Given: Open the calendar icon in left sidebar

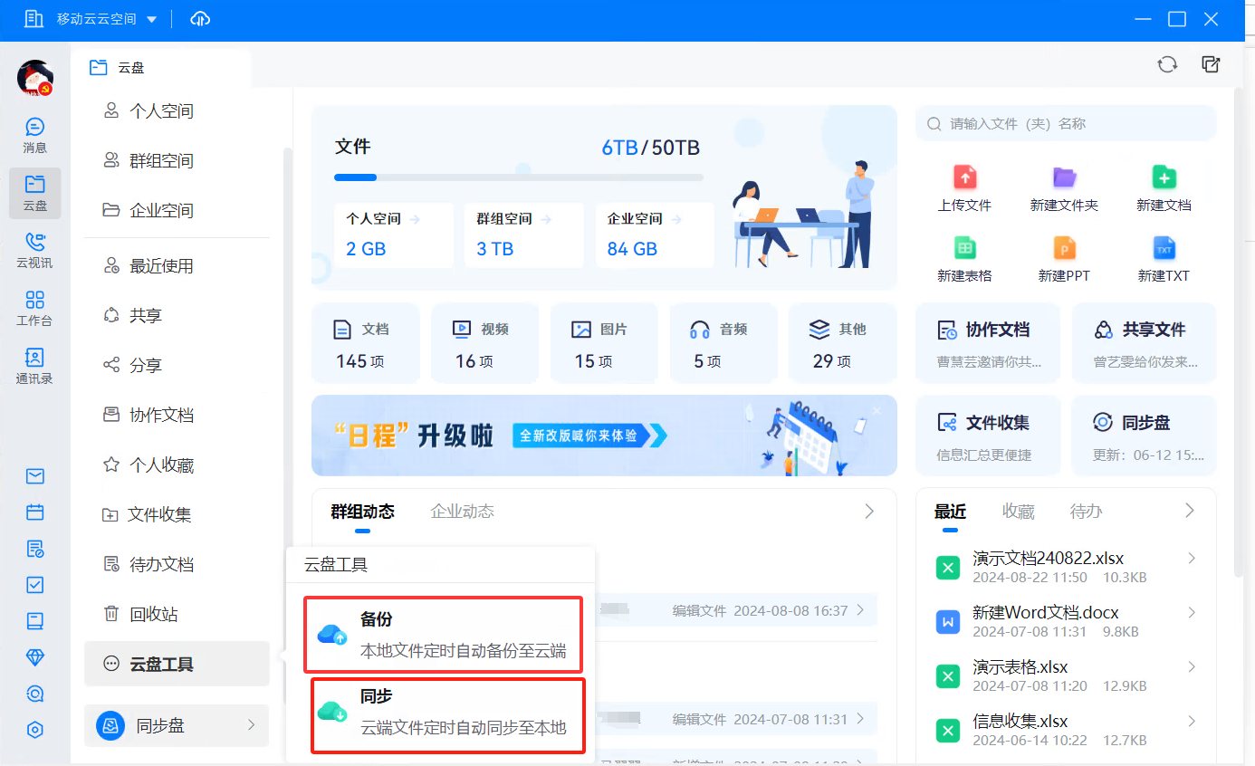Looking at the screenshot, I should pos(35,512).
